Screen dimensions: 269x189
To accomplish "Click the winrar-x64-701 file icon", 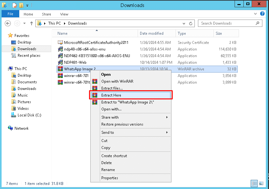I will [60, 76].
